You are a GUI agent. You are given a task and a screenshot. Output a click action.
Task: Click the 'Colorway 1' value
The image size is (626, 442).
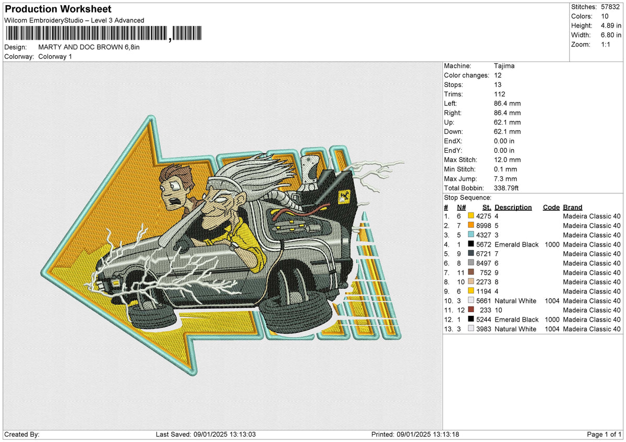coord(55,56)
